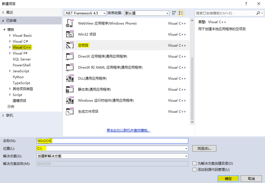This screenshot has width=265, height=183.
Task: Click the 搜索已安装模板 search box
Action: 226,13
